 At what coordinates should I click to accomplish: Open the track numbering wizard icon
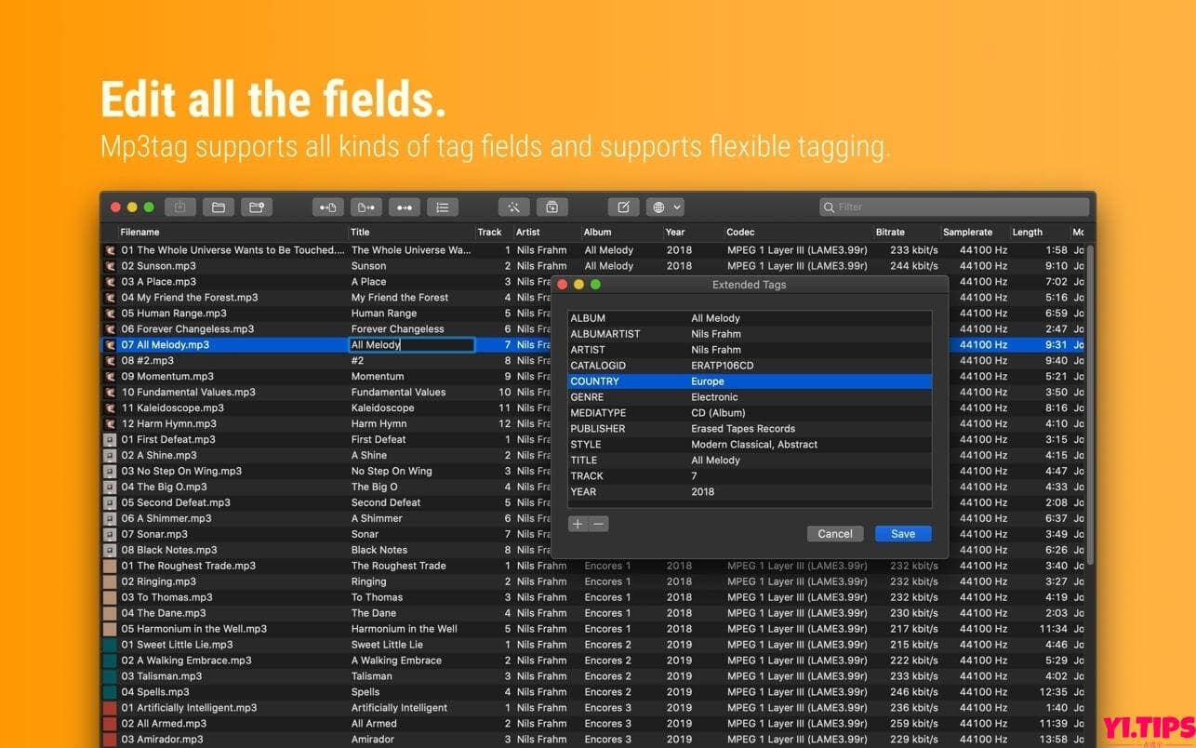[x=443, y=207]
